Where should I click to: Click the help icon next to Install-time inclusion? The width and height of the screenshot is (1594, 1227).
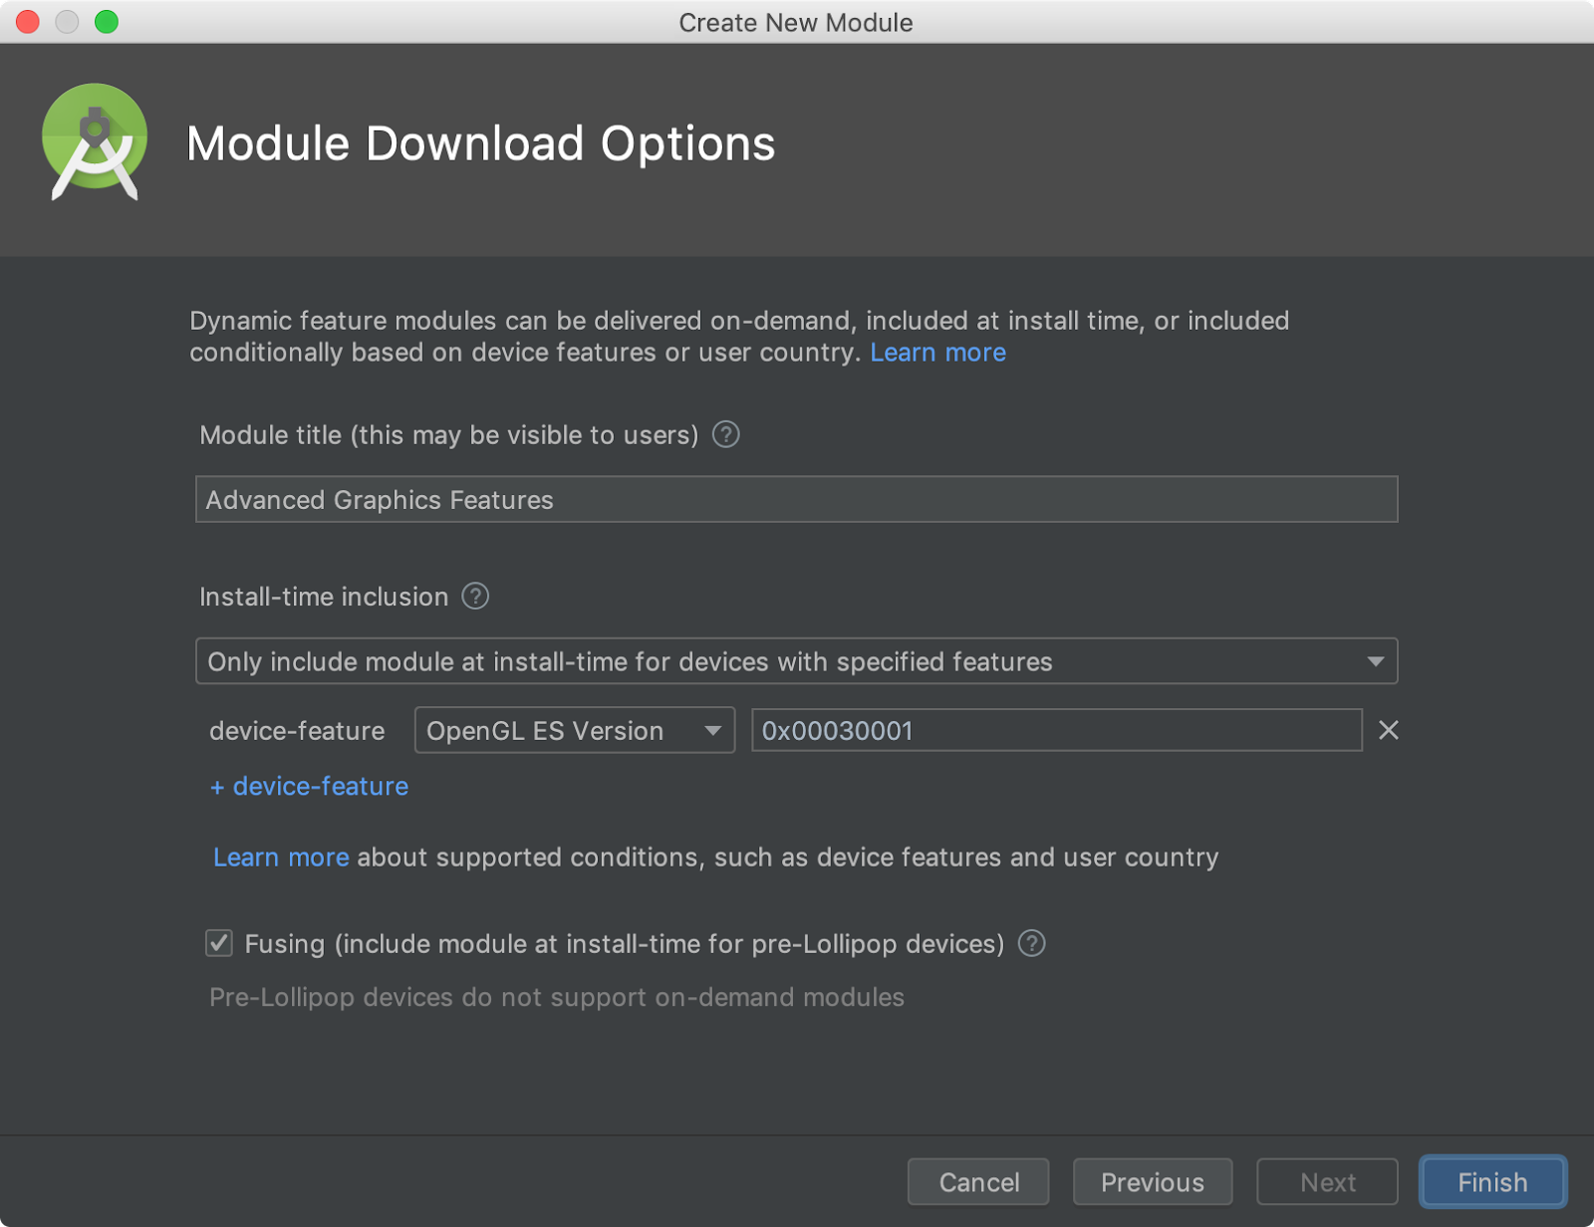click(475, 596)
